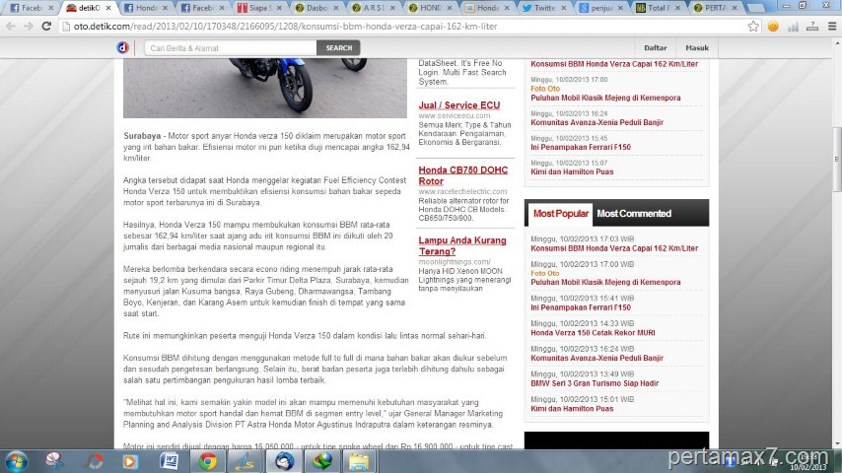
Task: Select the Most Commented tab
Action: pyautogui.click(x=633, y=213)
